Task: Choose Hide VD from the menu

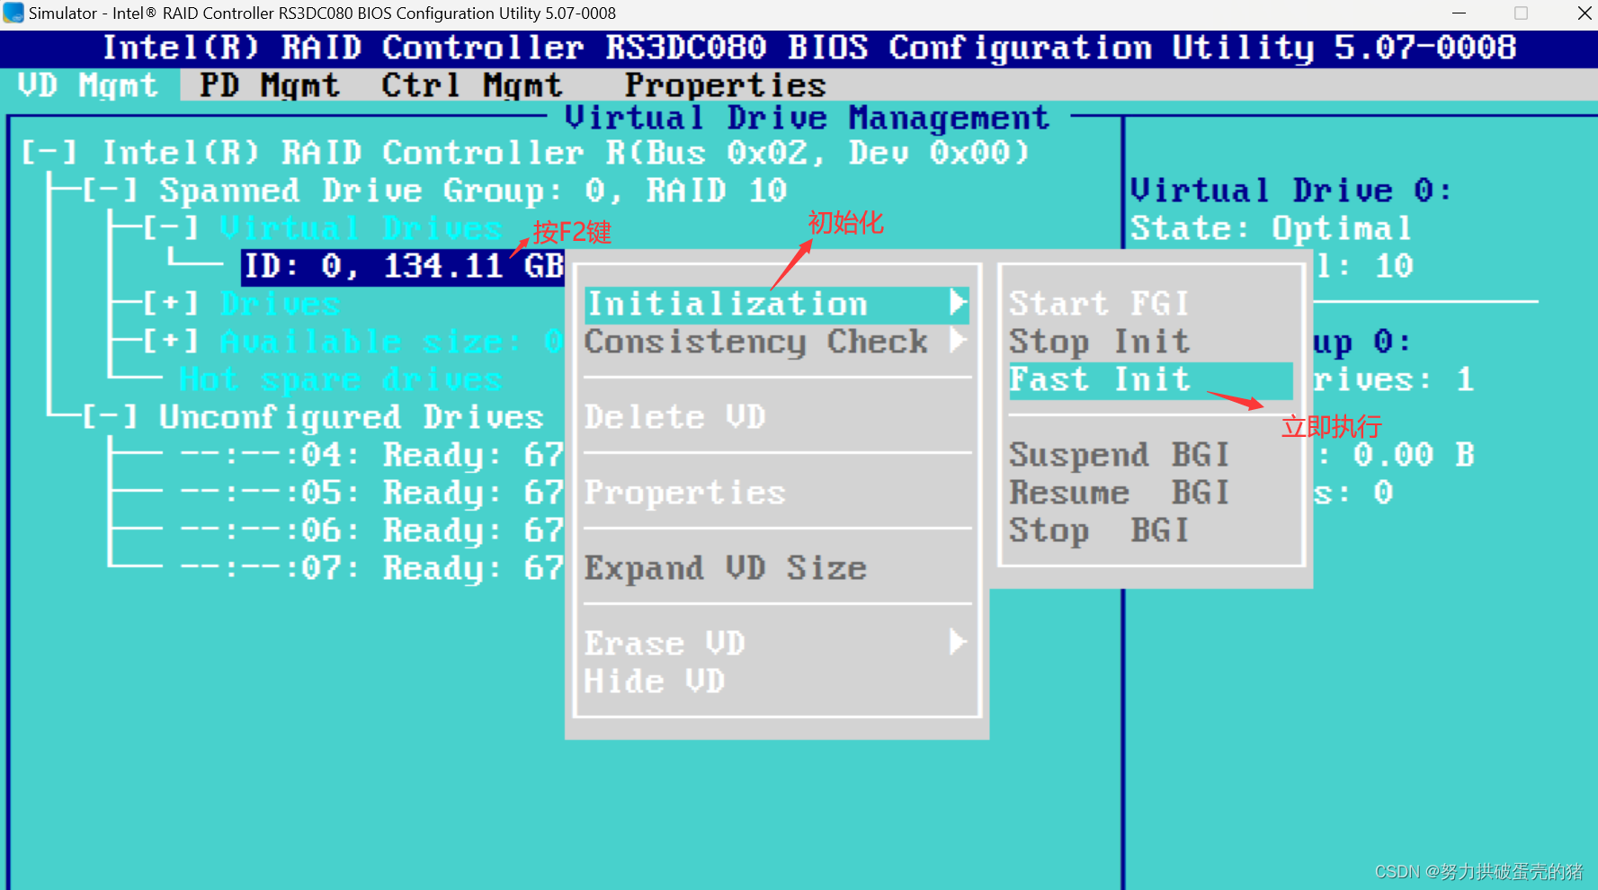Action: pyautogui.click(x=655, y=681)
